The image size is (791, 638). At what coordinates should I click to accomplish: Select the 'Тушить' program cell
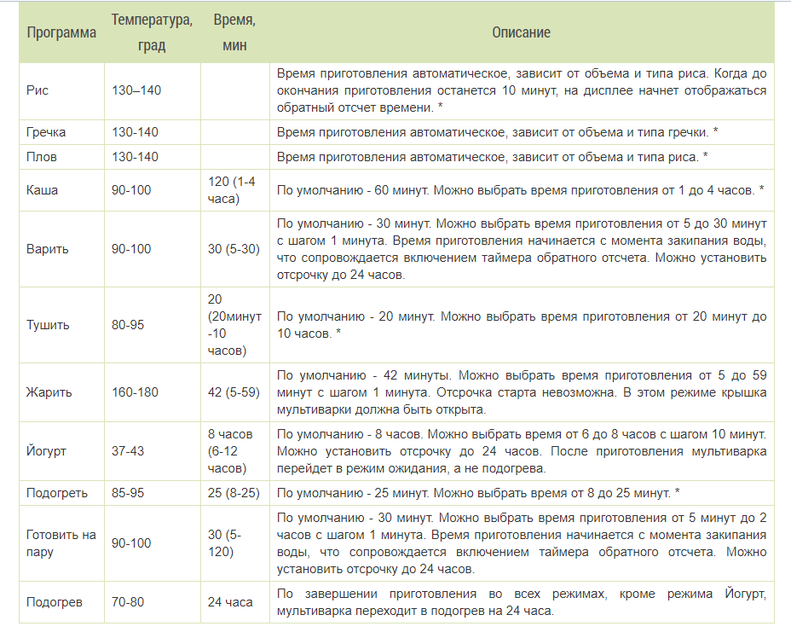pos(61,325)
